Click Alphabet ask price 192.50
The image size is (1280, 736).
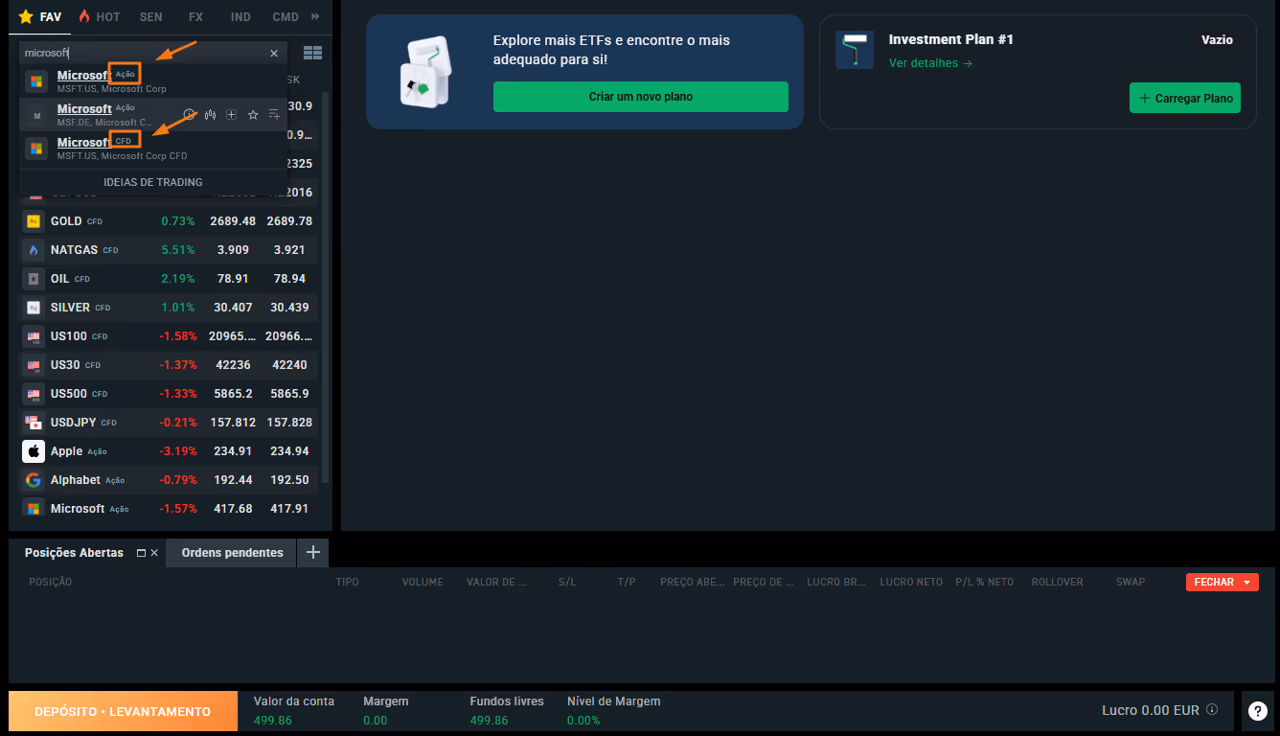tap(290, 480)
